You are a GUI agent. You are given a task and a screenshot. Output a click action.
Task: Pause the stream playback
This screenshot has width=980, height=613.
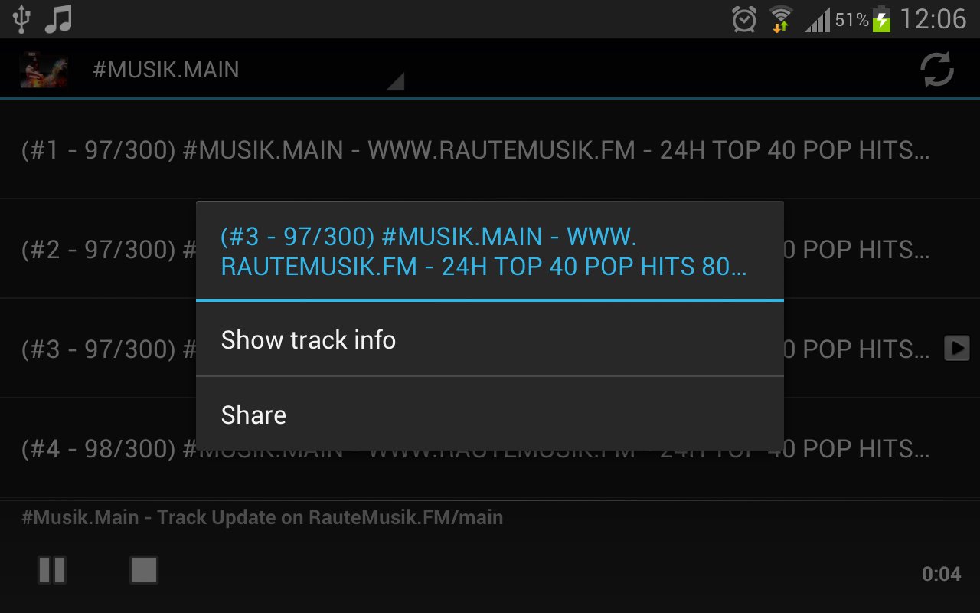pyautogui.click(x=52, y=570)
